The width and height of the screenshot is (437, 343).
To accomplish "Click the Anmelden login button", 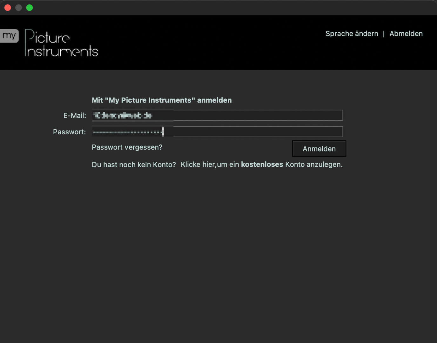I will point(319,149).
